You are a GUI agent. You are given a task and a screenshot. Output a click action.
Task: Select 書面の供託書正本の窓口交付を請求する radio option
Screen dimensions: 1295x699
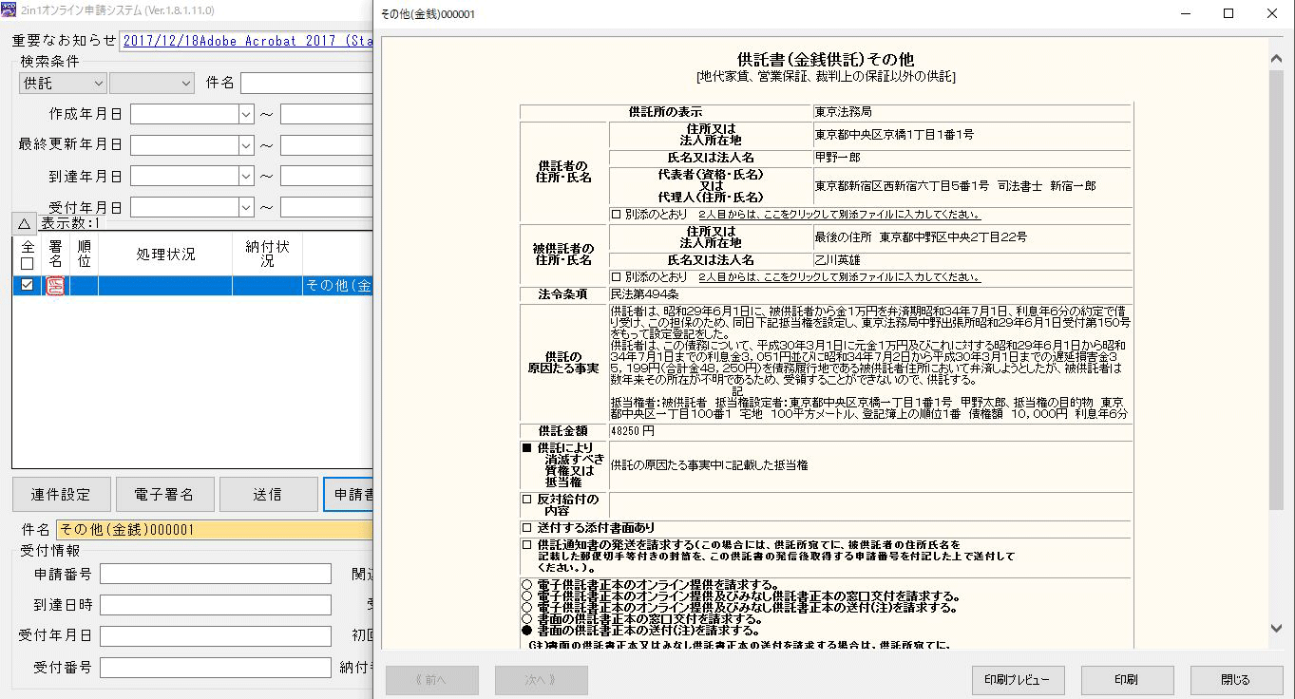tap(526, 619)
